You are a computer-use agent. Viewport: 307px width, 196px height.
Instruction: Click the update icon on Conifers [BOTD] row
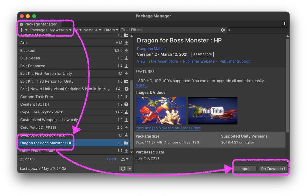pyautogui.click(x=126, y=104)
